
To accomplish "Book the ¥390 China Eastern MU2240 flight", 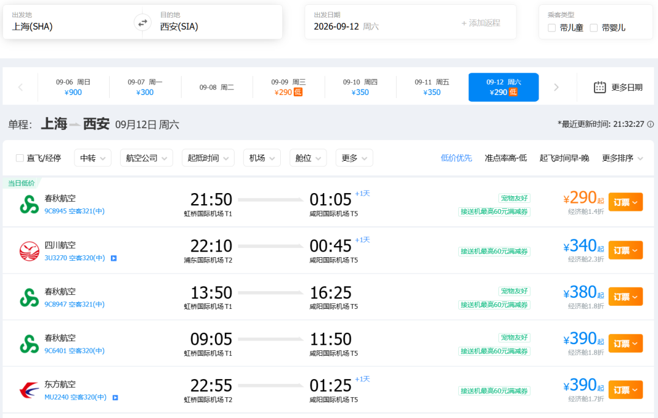I will pyautogui.click(x=625, y=390).
